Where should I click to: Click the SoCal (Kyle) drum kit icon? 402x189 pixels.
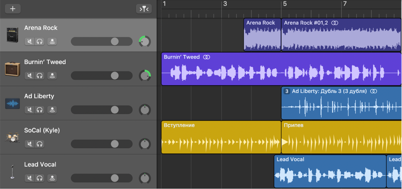[12, 137]
